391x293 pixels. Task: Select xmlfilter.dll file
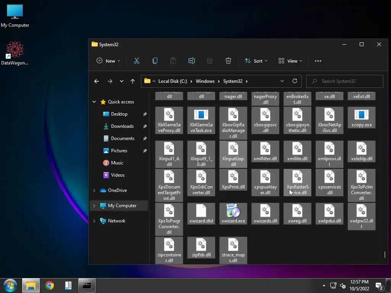click(265, 151)
